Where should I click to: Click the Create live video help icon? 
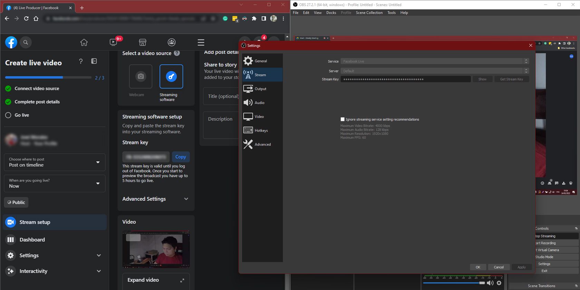pos(81,61)
